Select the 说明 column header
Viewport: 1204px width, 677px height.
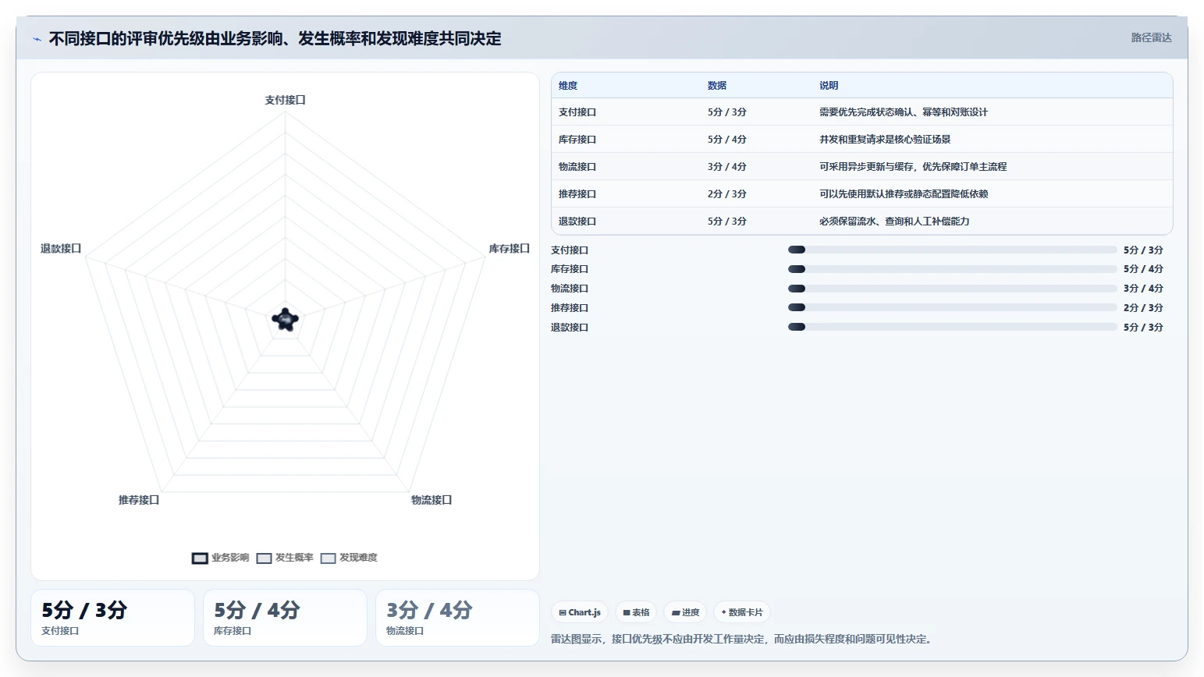pos(829,86)
